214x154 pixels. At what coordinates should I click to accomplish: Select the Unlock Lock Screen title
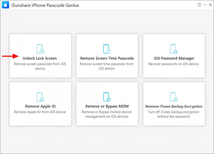click(40, 58)
